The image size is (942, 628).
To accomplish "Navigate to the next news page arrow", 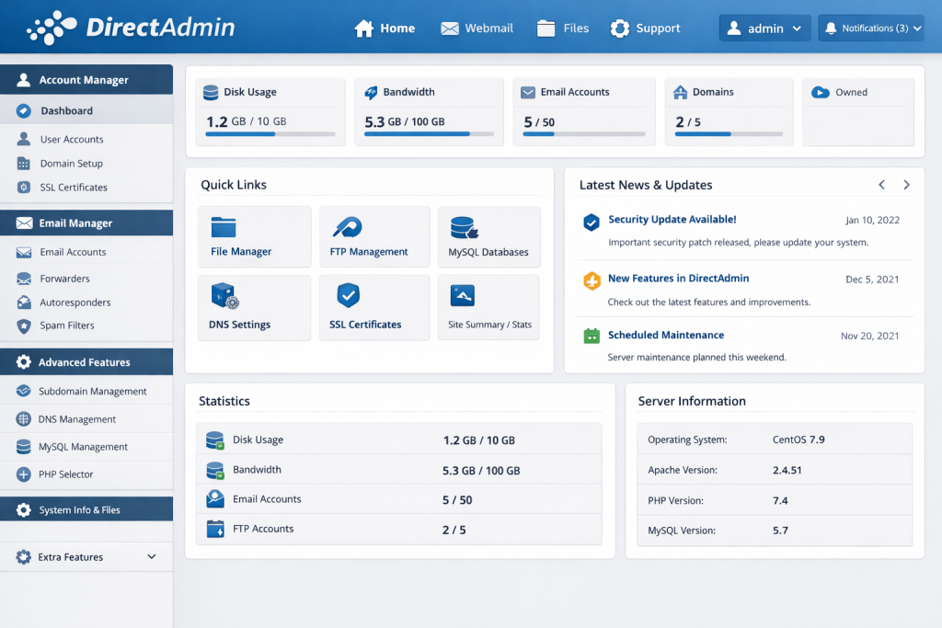I will click(905, 184).
